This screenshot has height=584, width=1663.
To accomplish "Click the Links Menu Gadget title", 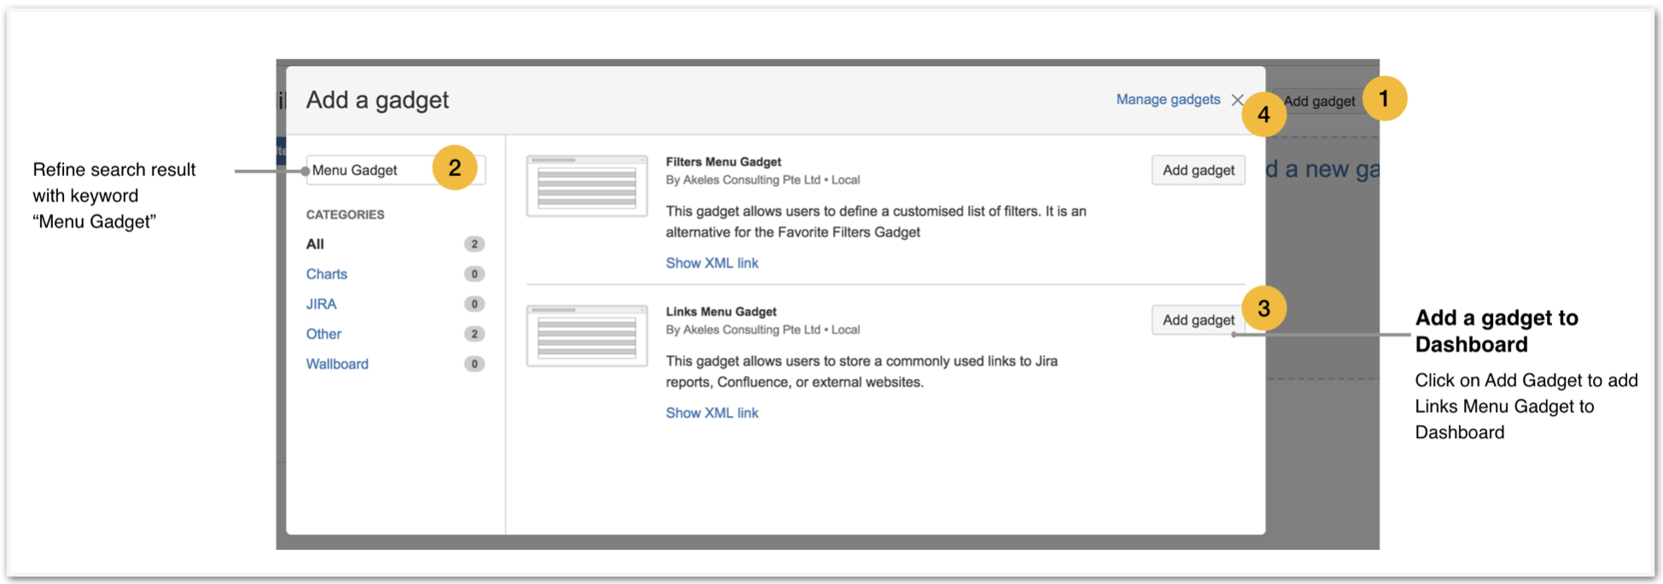I will click(721, 312).
